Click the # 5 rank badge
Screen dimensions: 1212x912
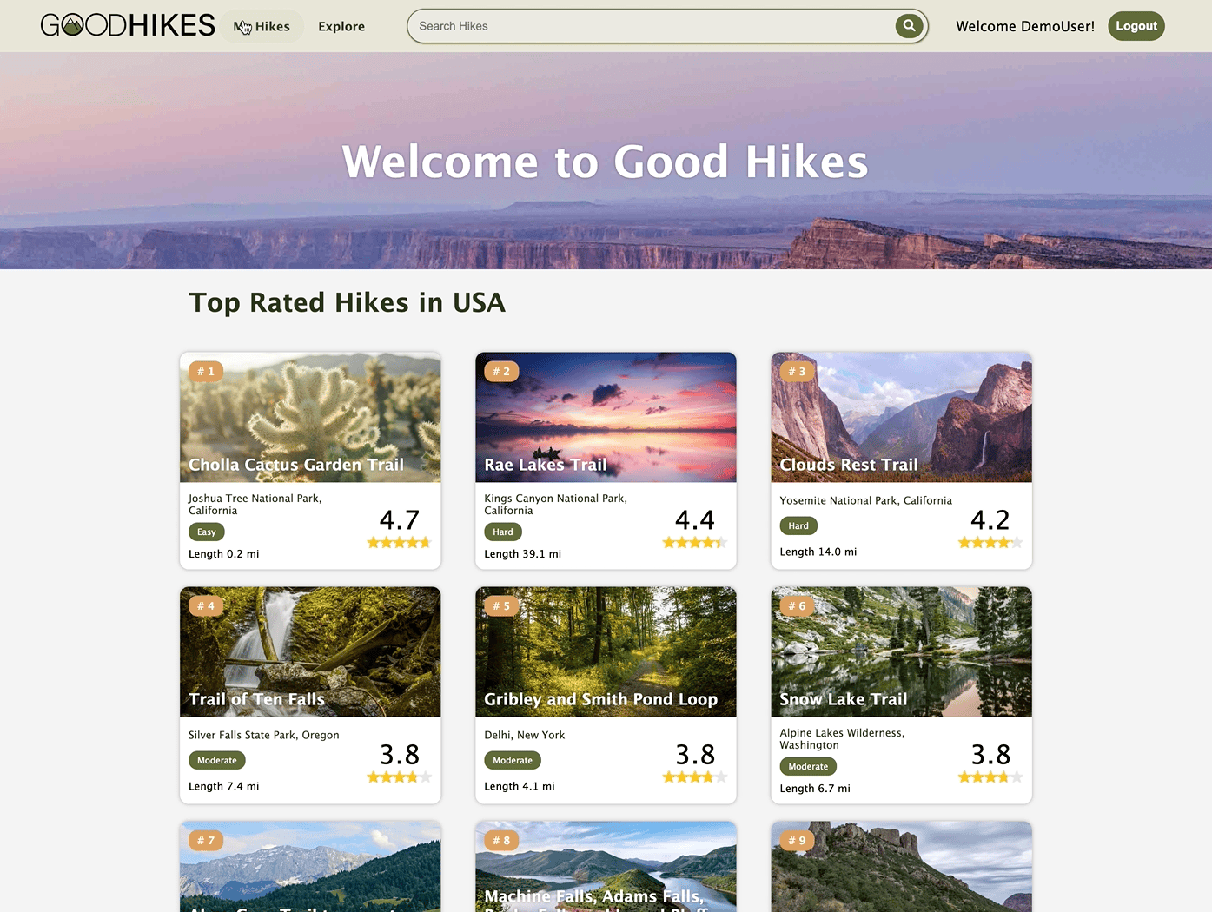[501, 605]
